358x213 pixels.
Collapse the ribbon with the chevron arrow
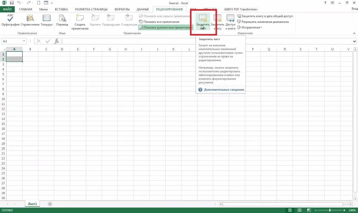click(x=354, y=33)
